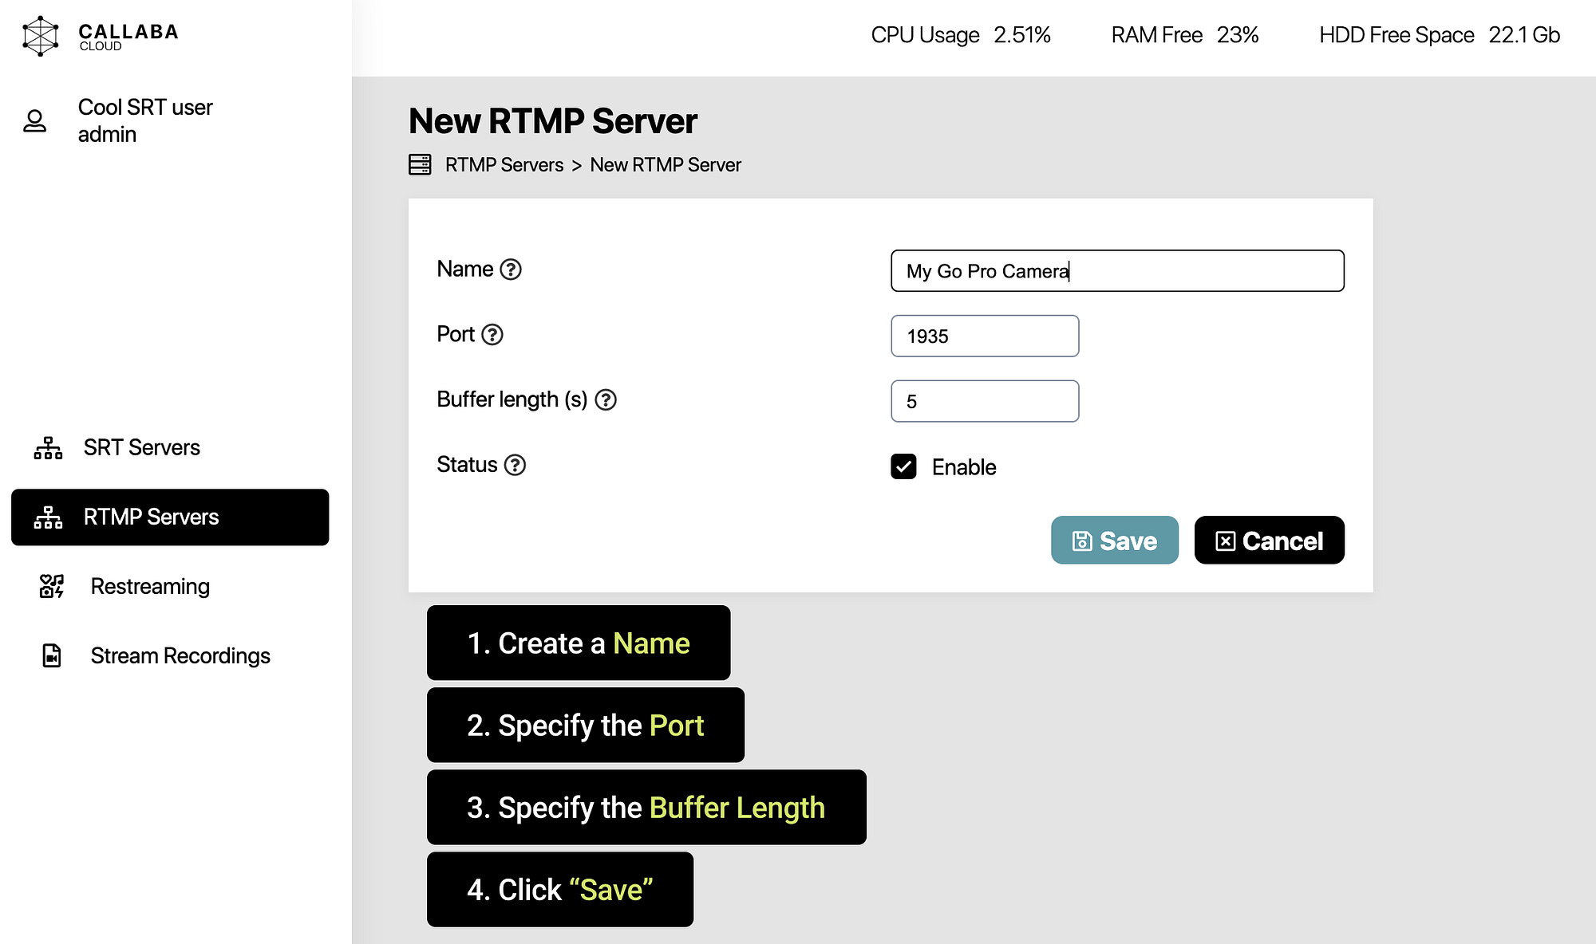Click the RAM Free 23% readout
Screen dimensions: 1596x944
point(1185,35)
